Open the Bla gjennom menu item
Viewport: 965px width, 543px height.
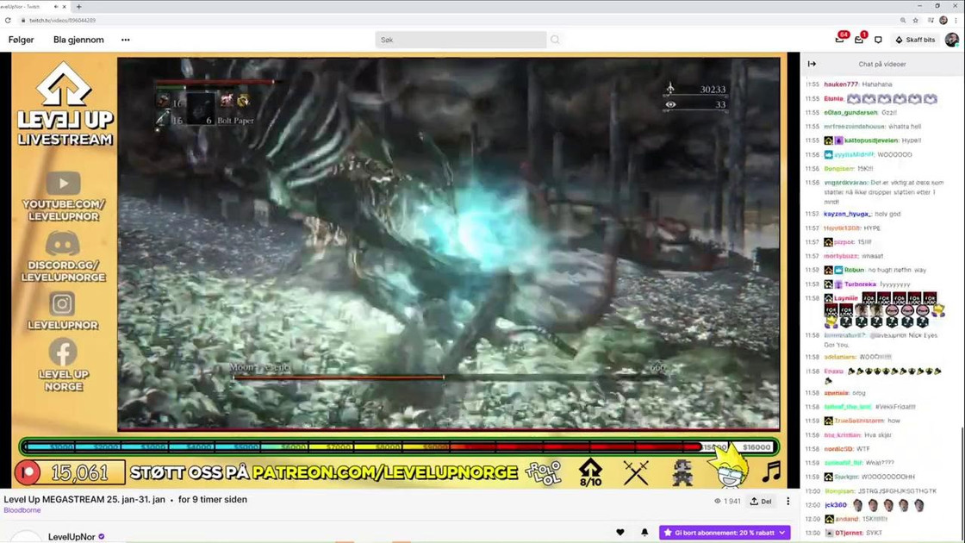click(78, 40)
